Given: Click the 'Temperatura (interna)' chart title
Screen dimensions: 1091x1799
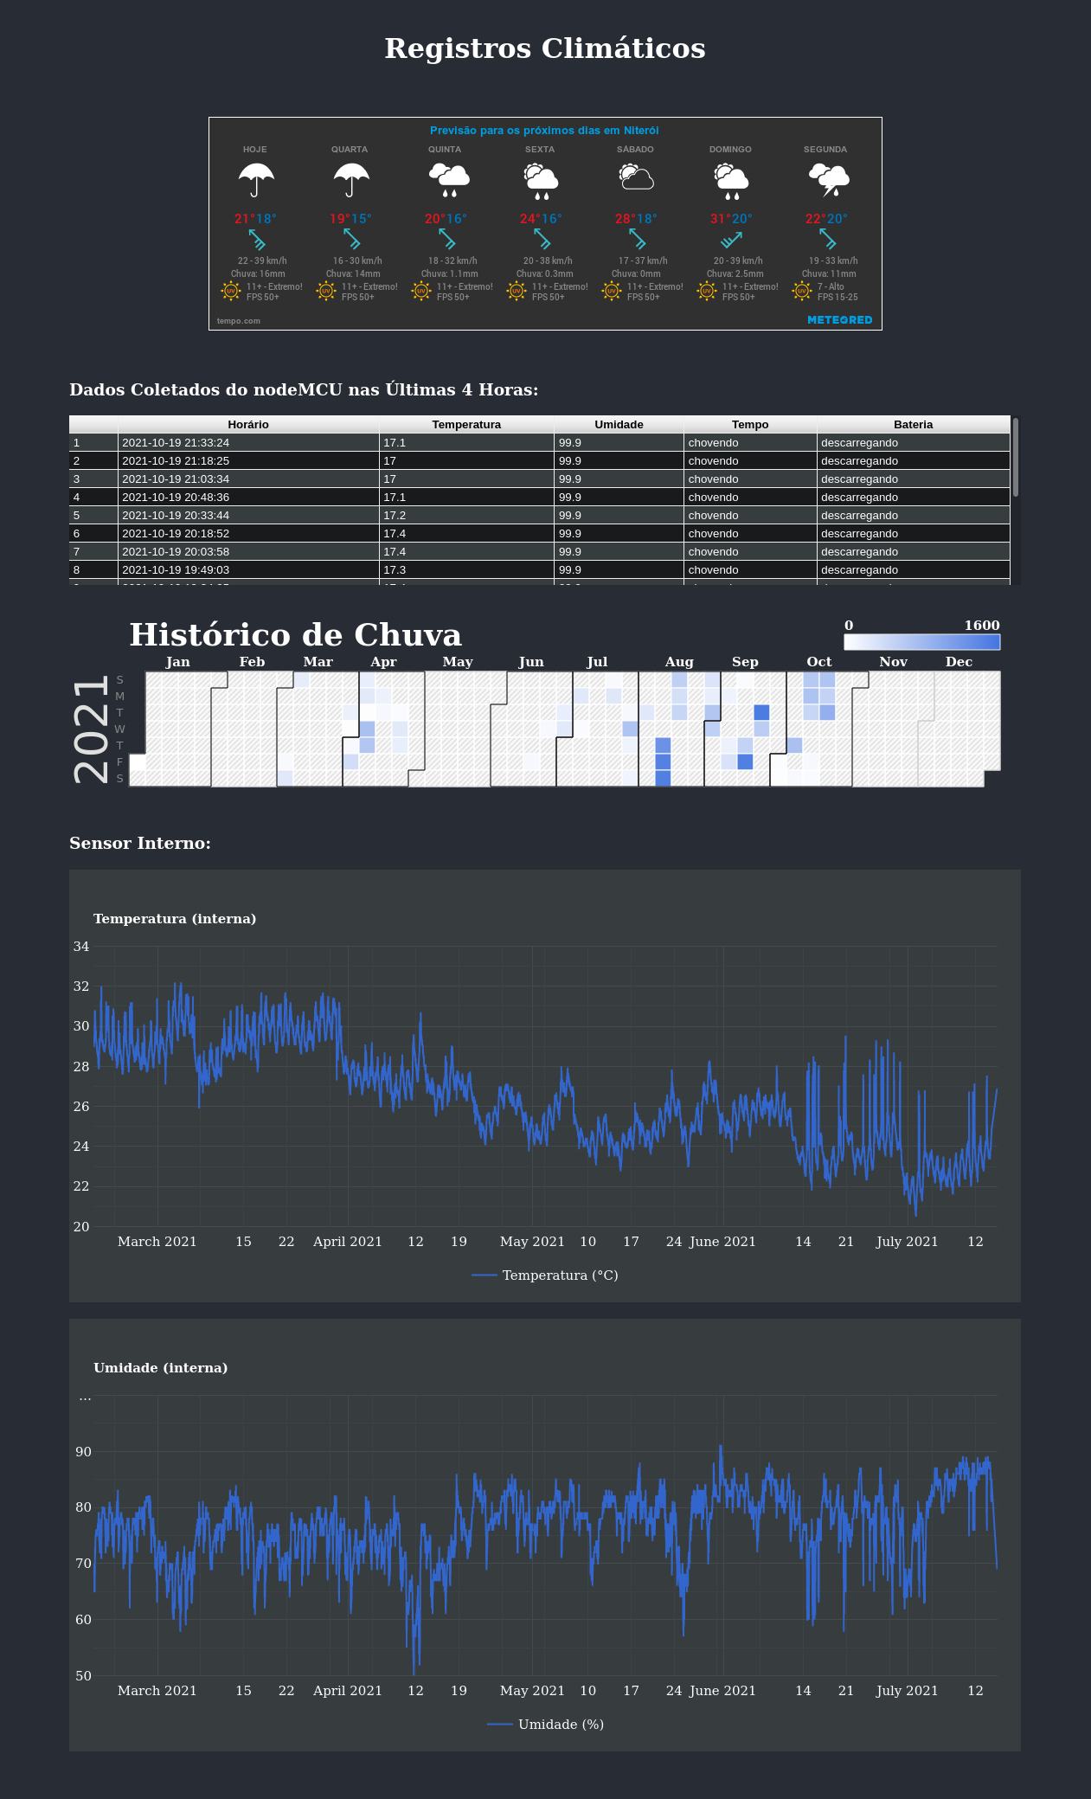Looking at the screenshot, I should 175,919.
